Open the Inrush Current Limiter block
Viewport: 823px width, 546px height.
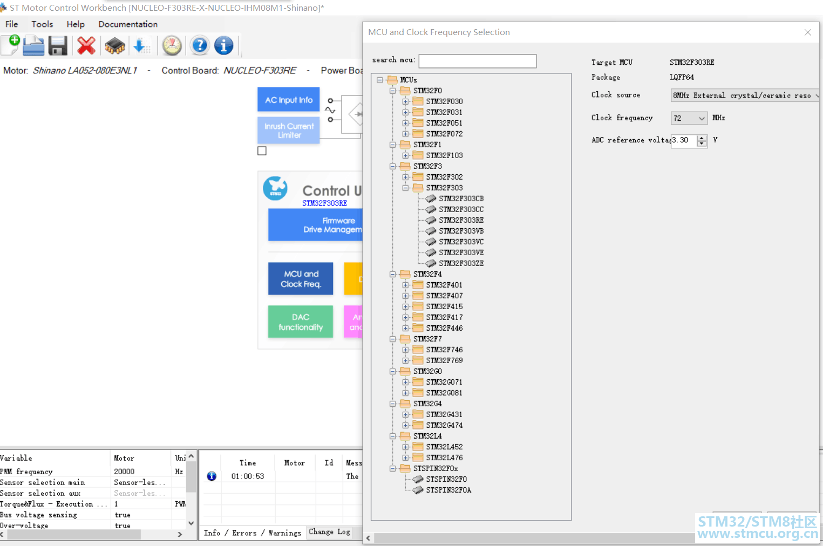pyautogui.click(x=289, y=131)
